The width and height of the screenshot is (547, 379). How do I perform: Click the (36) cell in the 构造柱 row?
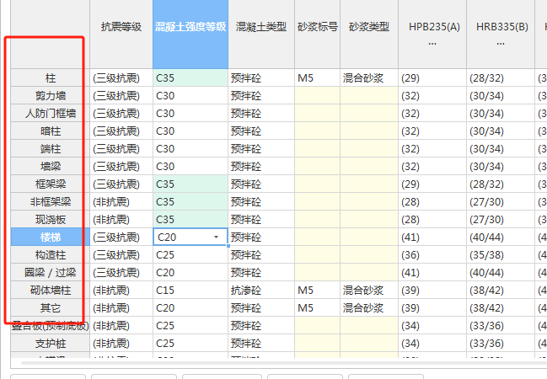pyautogui.click(x=432, y=255)
